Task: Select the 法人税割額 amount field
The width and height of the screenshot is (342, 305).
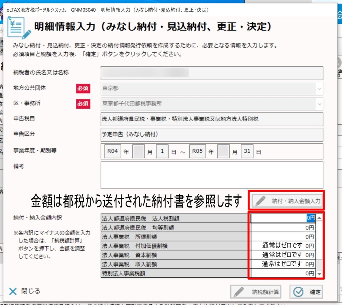Action: tap(283, 218)
